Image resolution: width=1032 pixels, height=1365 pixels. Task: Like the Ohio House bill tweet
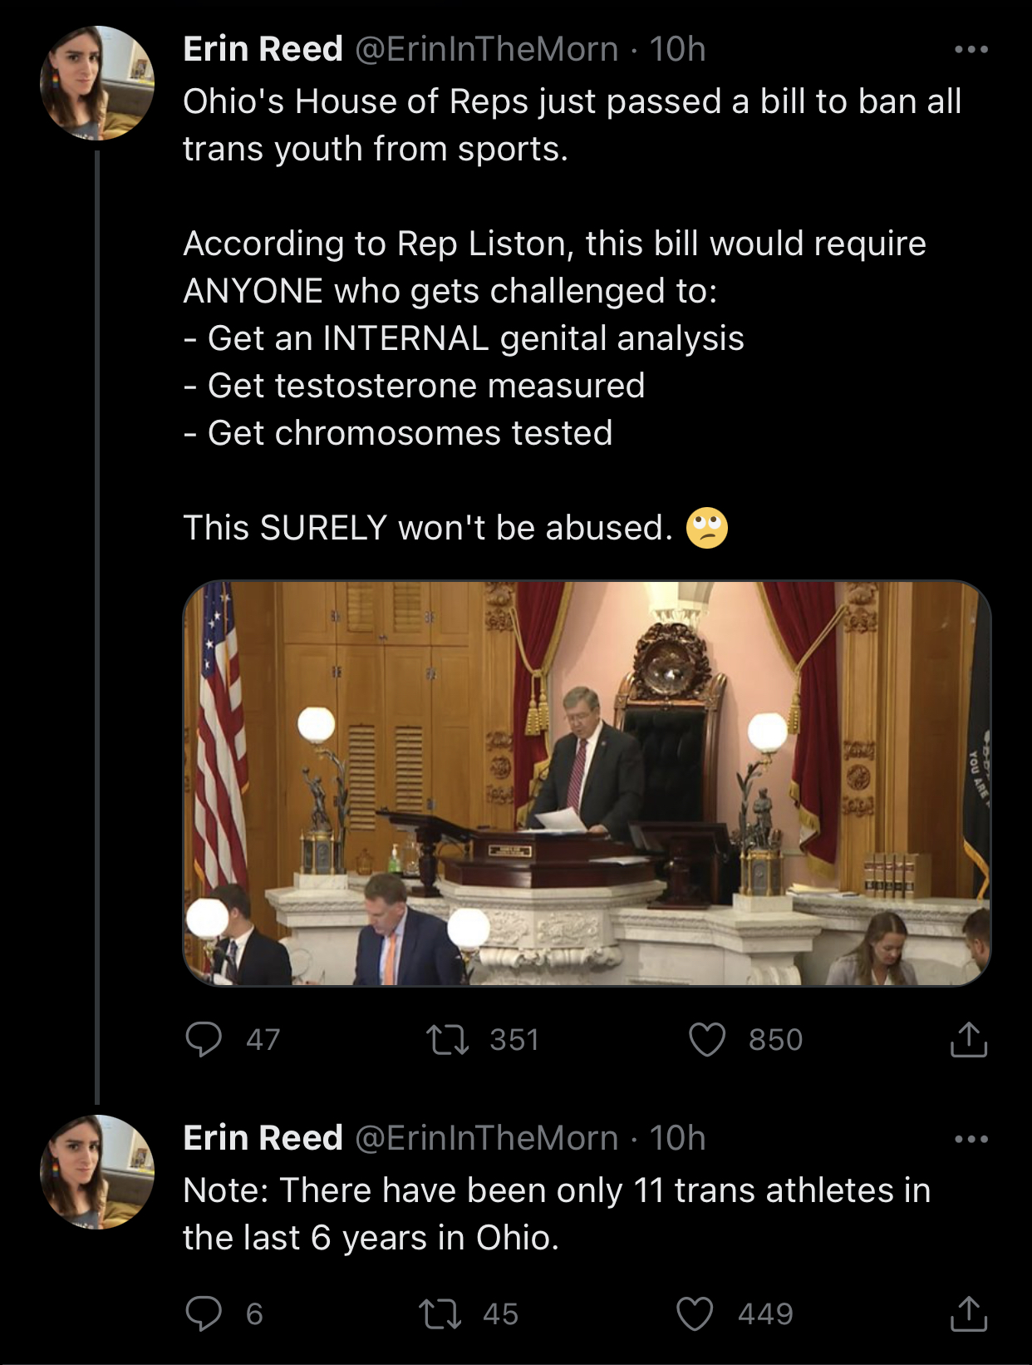coord(707,1039)
